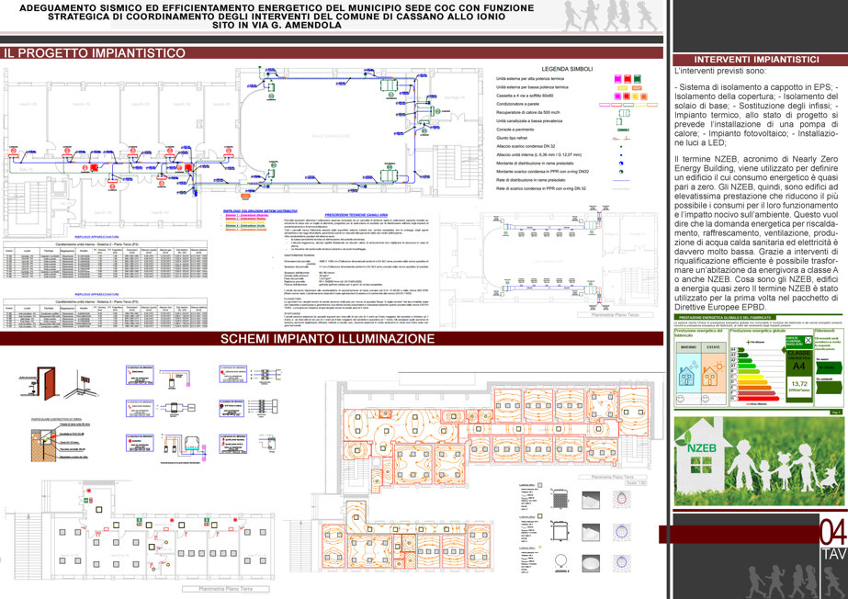The height and width of the screenshot is (599, 848).
Task: Select the round ceiling luminaire photo
Action: point(590,563)
